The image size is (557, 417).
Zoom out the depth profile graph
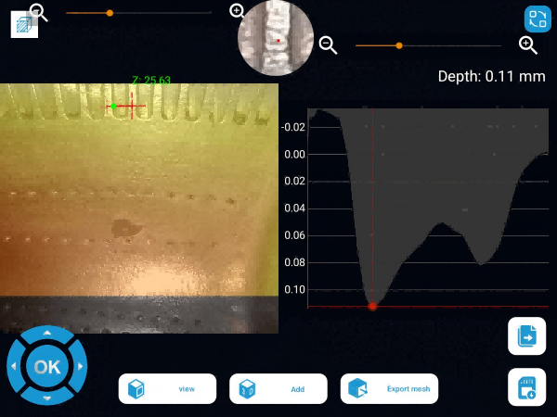pos(328,45)
